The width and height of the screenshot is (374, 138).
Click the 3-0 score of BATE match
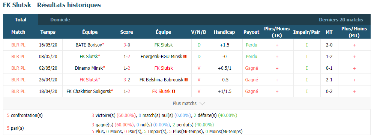127,45
